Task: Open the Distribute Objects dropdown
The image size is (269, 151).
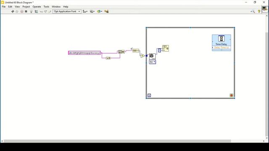Action: (92, 11)
